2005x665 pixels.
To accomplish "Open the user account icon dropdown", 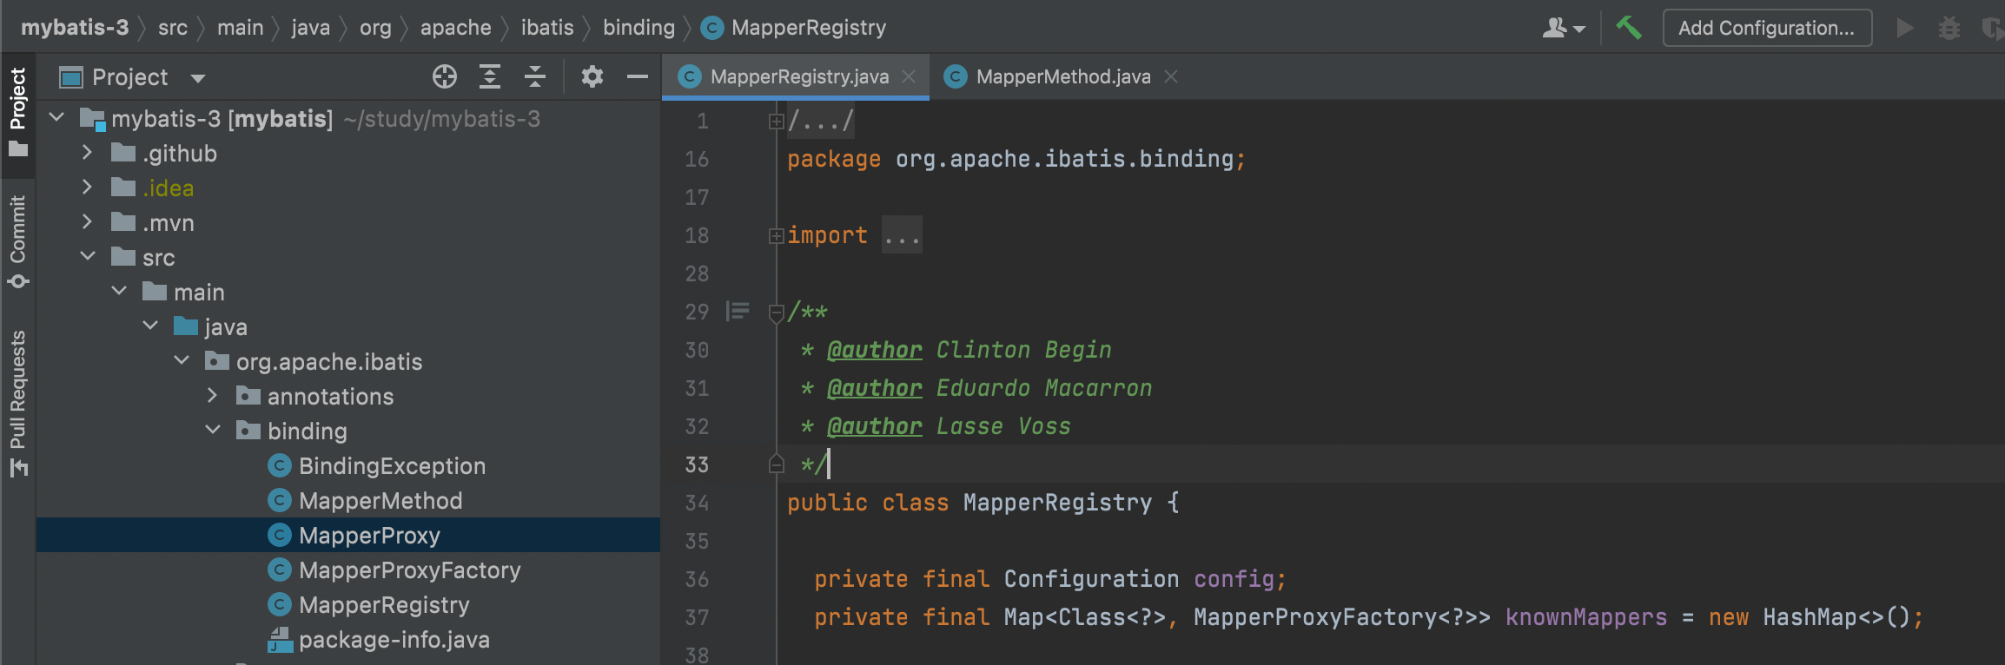I will point(1564,28).
